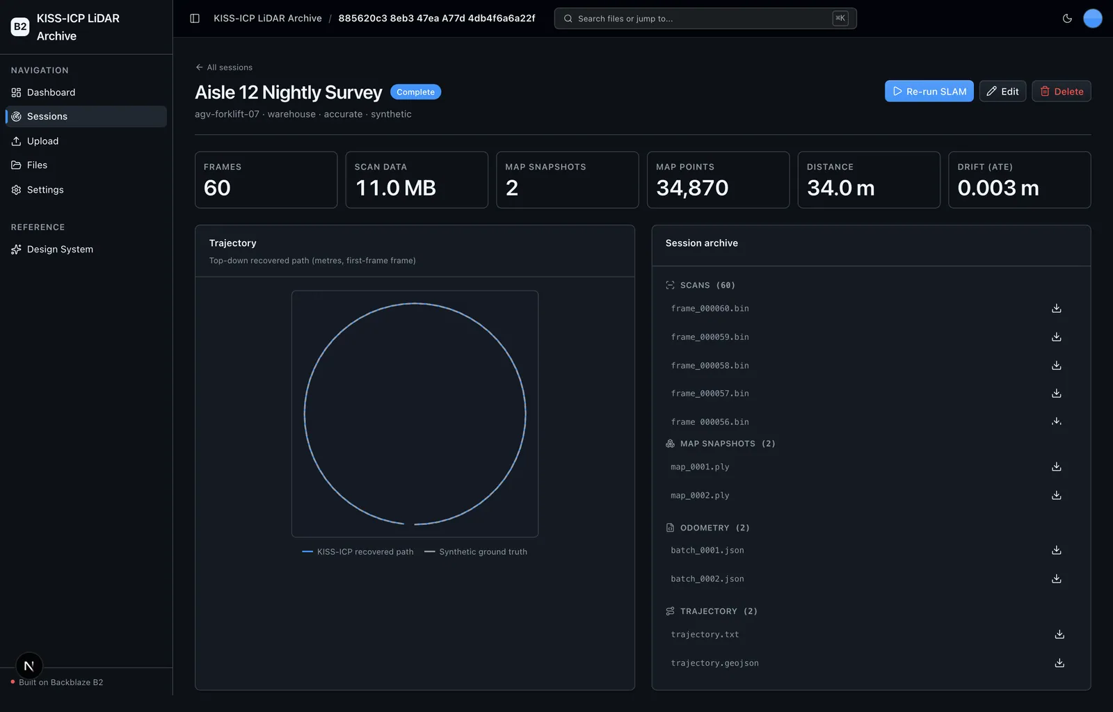Click the Scan Data 11.0 MB card
Screen dimensions: 1113x712
[417, 179]
